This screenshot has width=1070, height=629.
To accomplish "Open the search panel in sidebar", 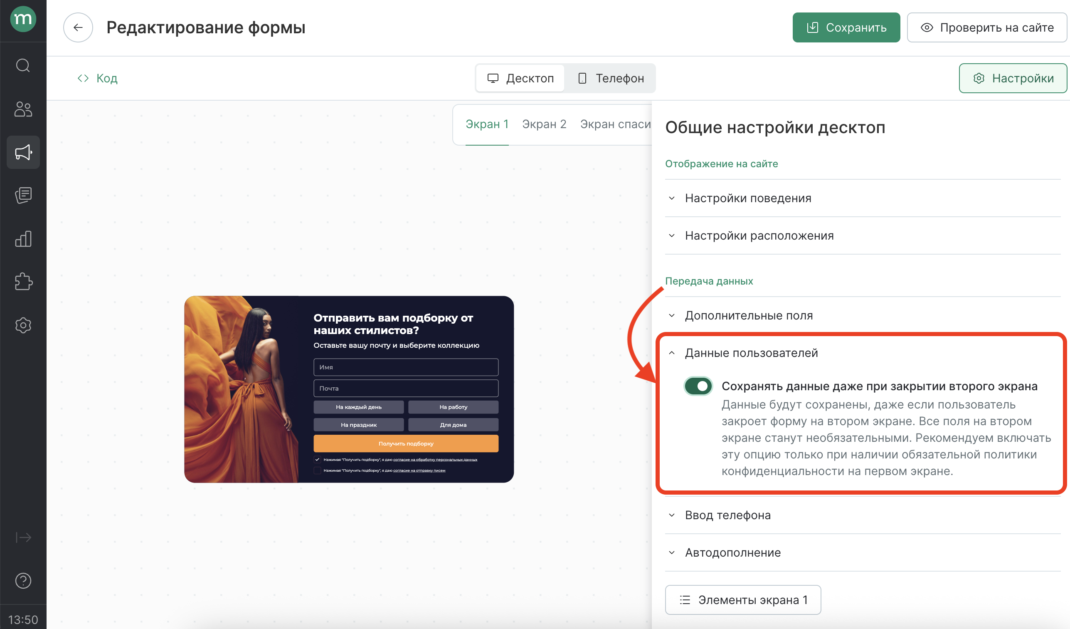I will (23, 65).
